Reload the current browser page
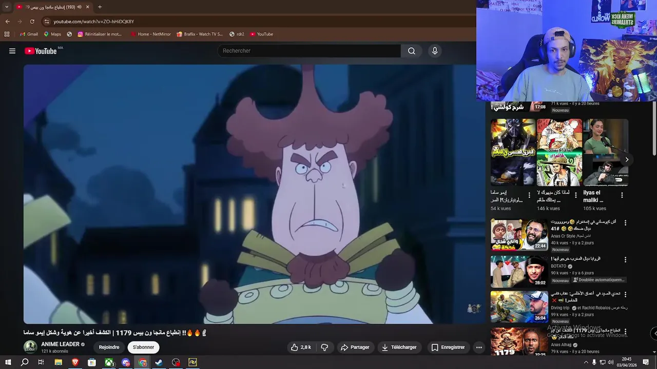657x369 pixels. click(32, 22)
